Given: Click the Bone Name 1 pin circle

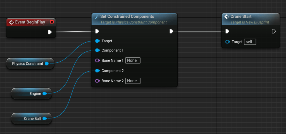Looking at the screenshot, I should (x=97, y=60).
